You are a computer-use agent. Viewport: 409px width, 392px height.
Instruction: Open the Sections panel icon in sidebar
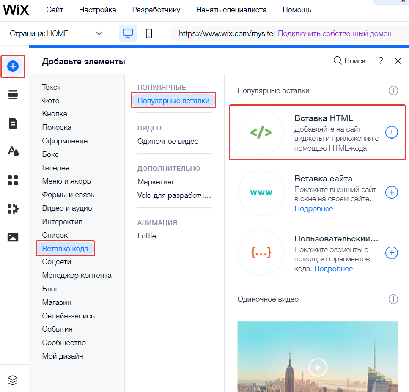(13, 95)
